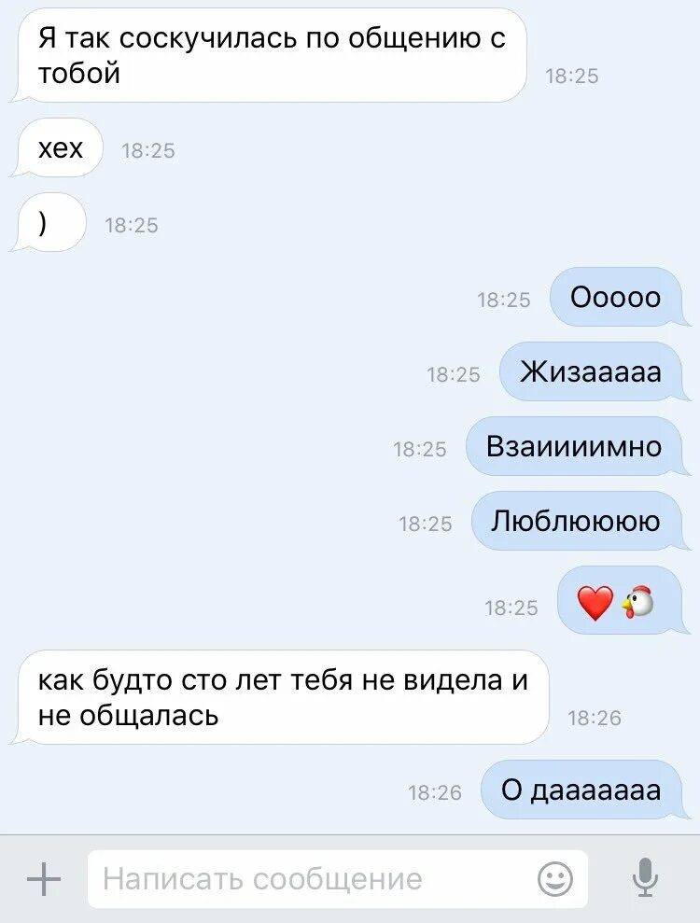Click the Написать сообщение input field
This screenshot has width=700, height=923.
(337, 879)
